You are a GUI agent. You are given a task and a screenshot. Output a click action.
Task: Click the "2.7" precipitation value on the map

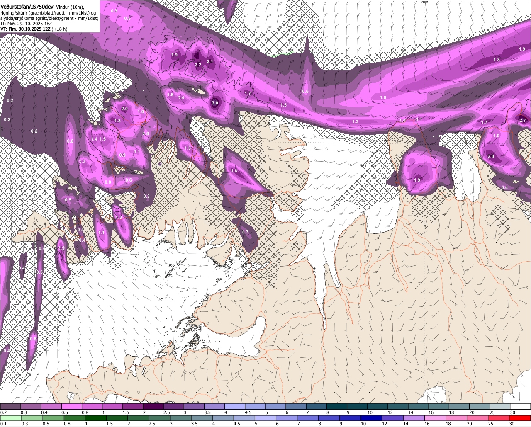tap(523, 120)
